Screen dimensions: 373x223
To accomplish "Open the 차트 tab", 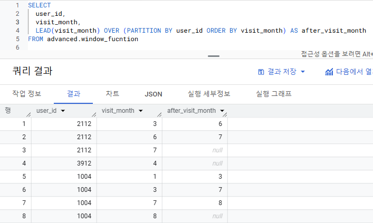I will (112, 94).
